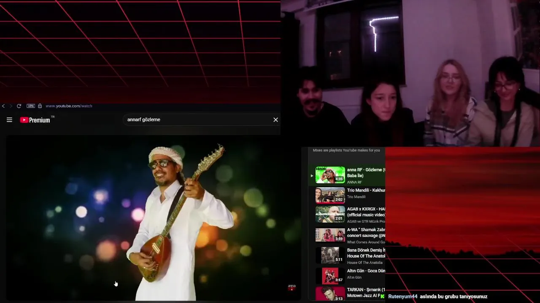Open the AGAB x KXRGX video thumbnail
The image size is (540, 303).
[x=330, y=214]
